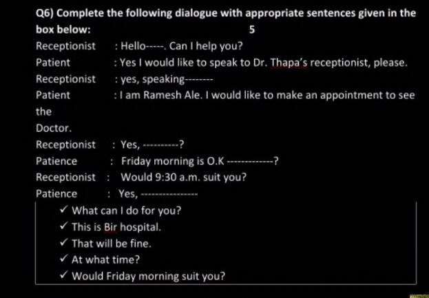
Task: Select the option 'This is Bir hospital.'
Action: (116, 227)
